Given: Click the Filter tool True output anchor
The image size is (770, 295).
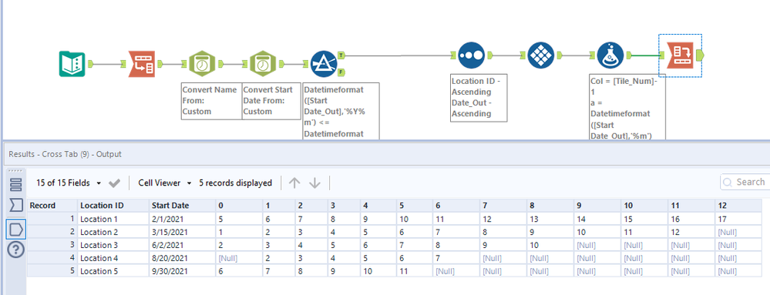Looking at the screenshot, I should pyautogui.click(x=341, y=55).
